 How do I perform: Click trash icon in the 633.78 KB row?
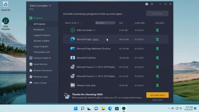tap(157, 67)
